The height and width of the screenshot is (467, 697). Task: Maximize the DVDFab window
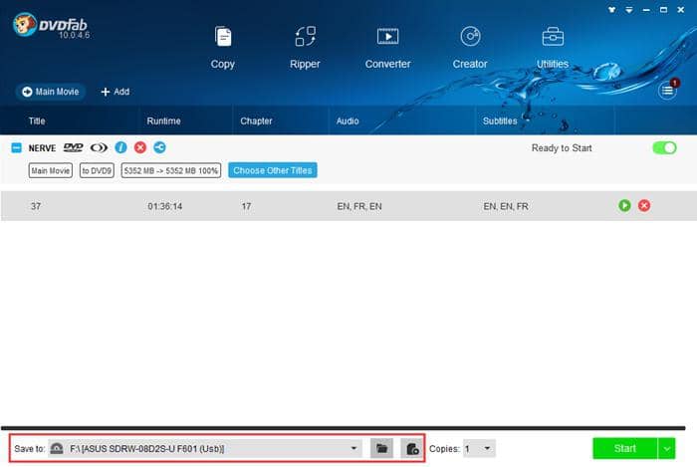tap(663, 9)
